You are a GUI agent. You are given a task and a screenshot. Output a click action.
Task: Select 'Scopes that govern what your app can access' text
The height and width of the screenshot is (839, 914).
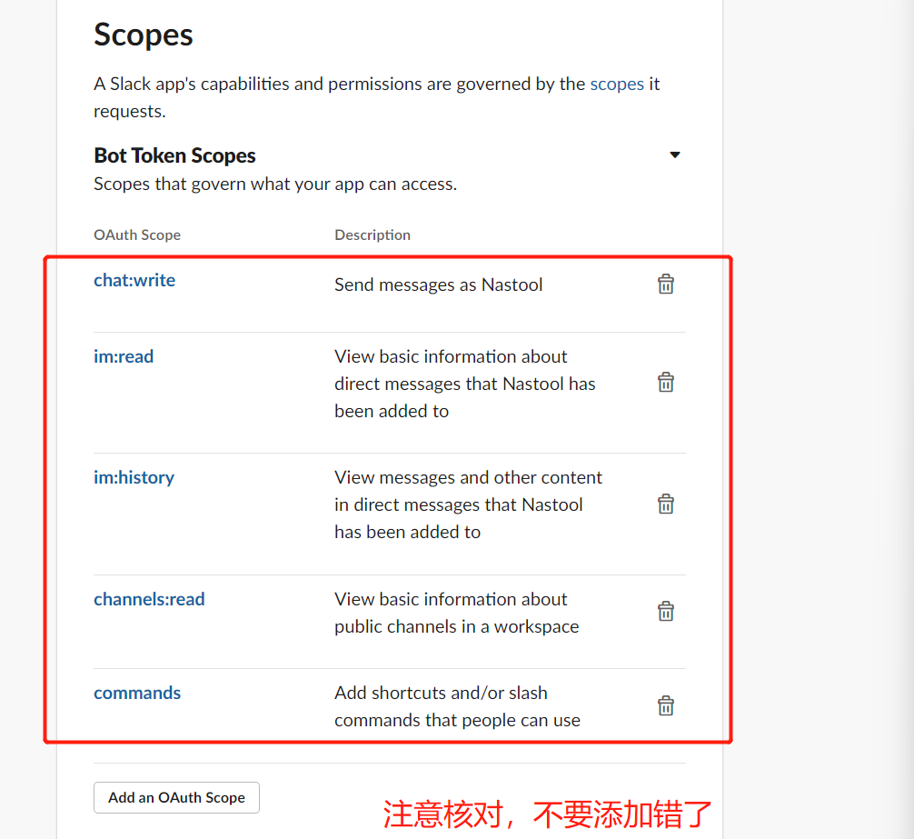point(275,185)
